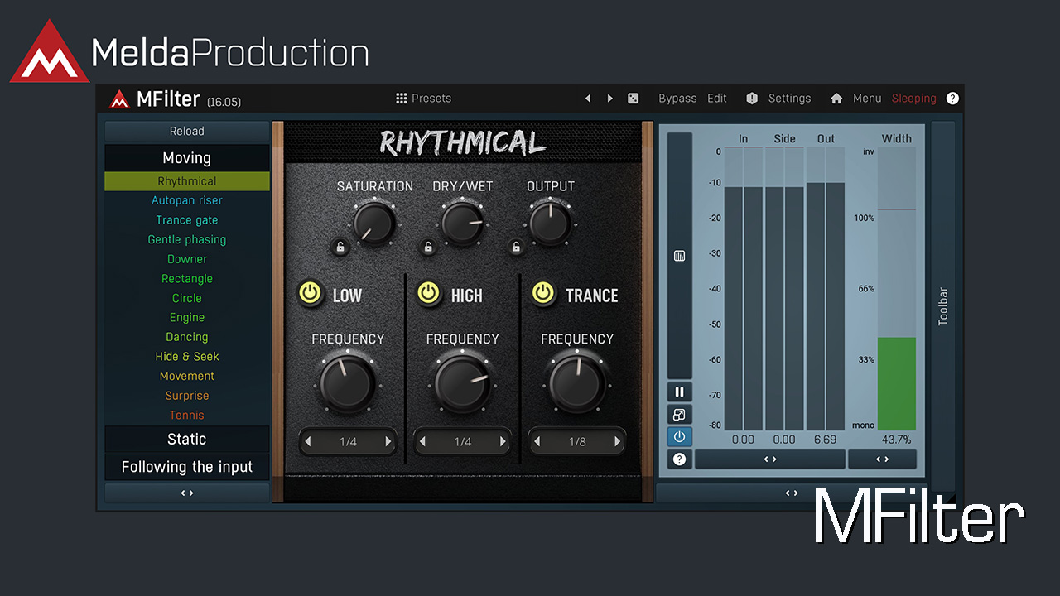Pause the meters with the pause icon
The image size is (1060, 596).
pos(679,392)
